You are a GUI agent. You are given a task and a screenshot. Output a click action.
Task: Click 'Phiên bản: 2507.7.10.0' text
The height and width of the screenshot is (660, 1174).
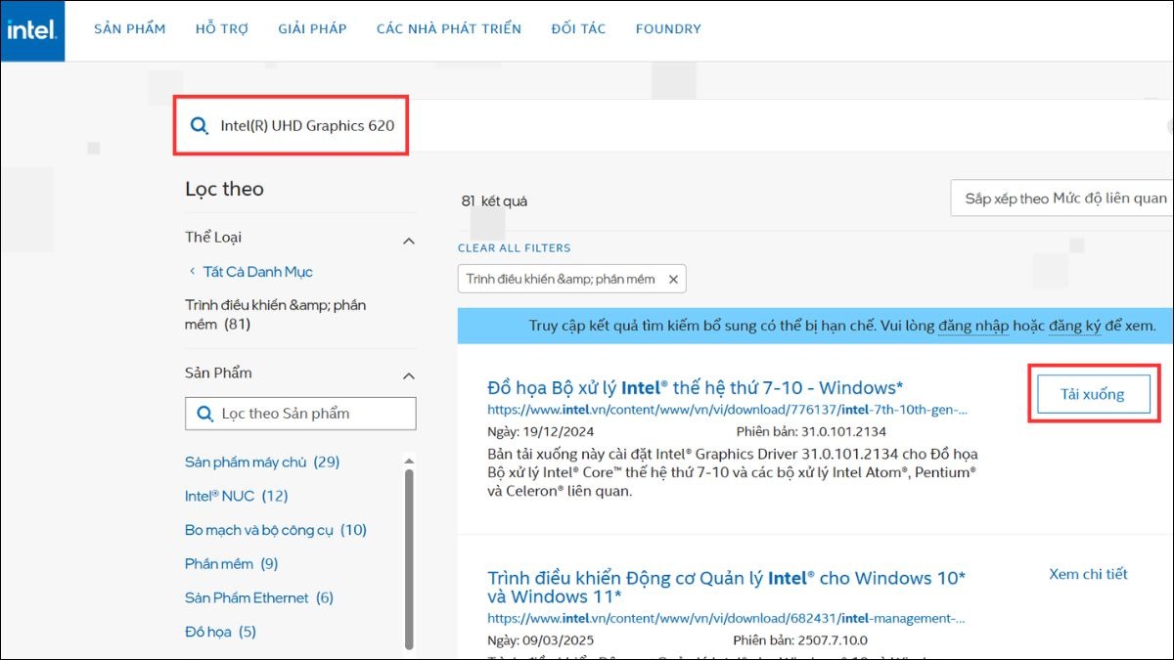coord(802,640)
